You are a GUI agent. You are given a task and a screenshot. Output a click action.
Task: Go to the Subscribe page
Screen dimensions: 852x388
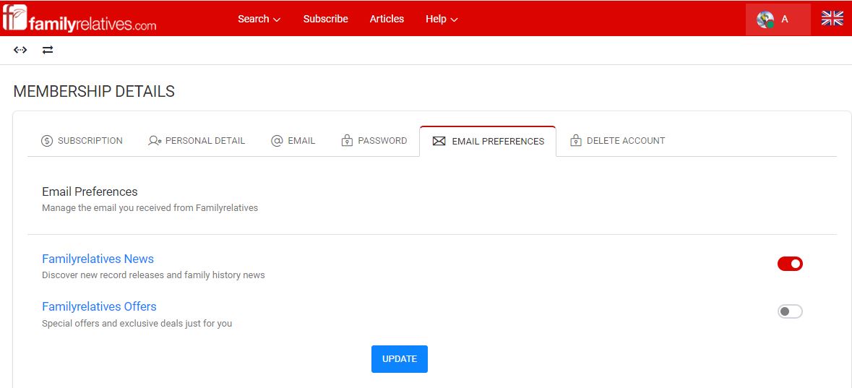325,19
